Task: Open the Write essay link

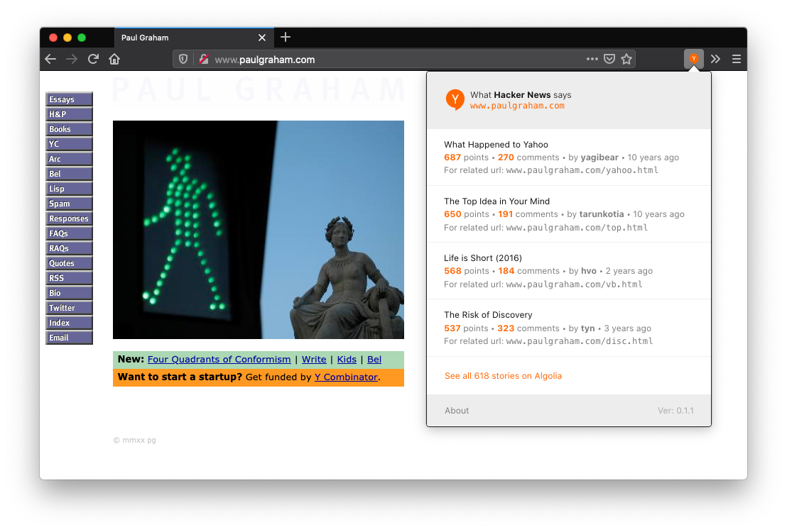Action: (x=314, y=360)
